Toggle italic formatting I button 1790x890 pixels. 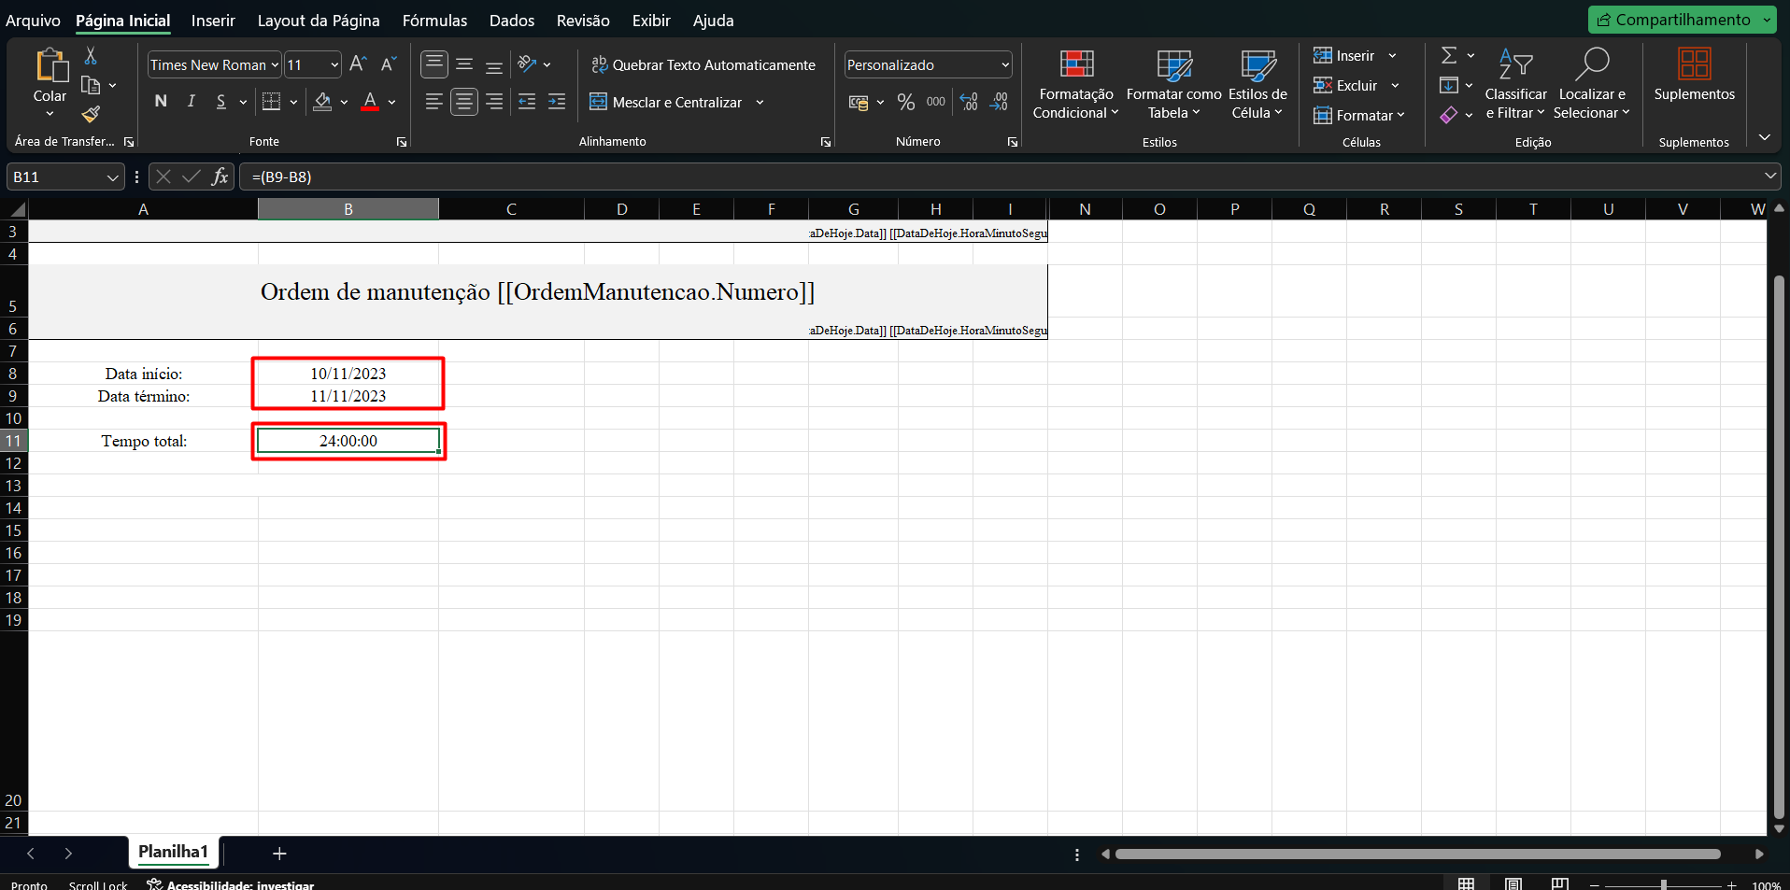tap(191, 102)
